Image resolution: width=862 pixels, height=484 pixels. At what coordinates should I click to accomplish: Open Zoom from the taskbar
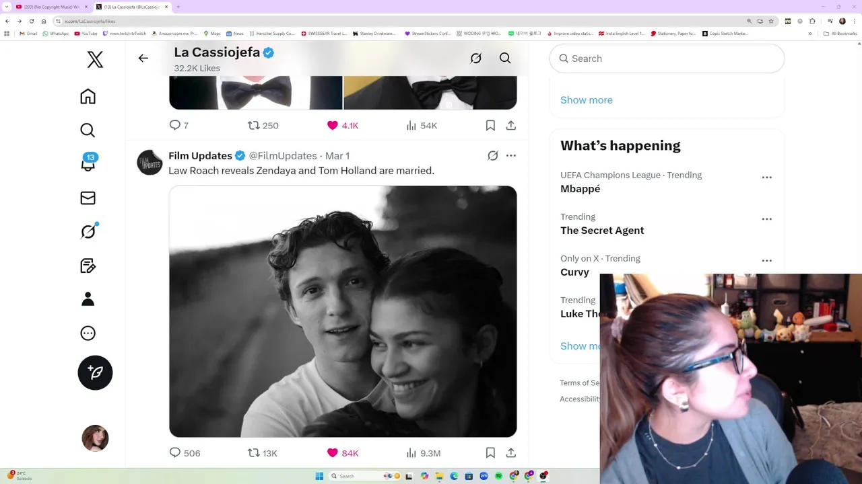click(x=484, y=476)
